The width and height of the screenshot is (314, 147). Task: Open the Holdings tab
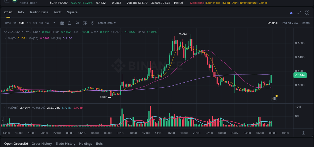coord(86,143)
